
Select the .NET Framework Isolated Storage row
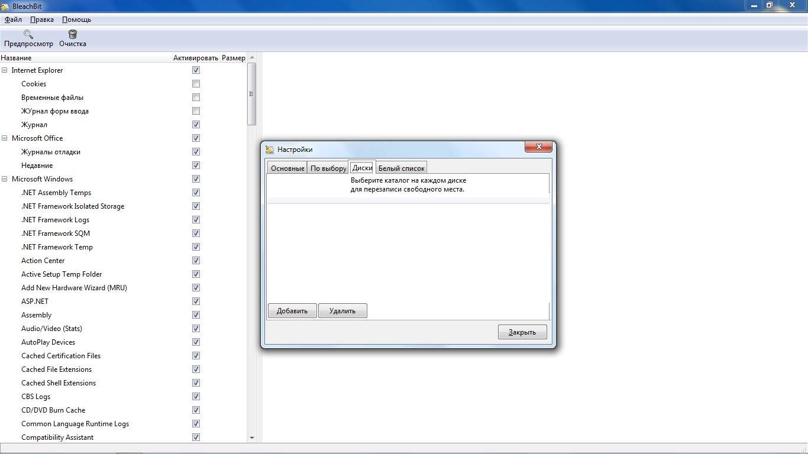point(123,206)
